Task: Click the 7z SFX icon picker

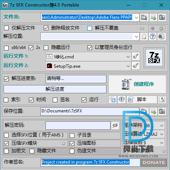Action: pyautogui.click(x=154, y=58)
